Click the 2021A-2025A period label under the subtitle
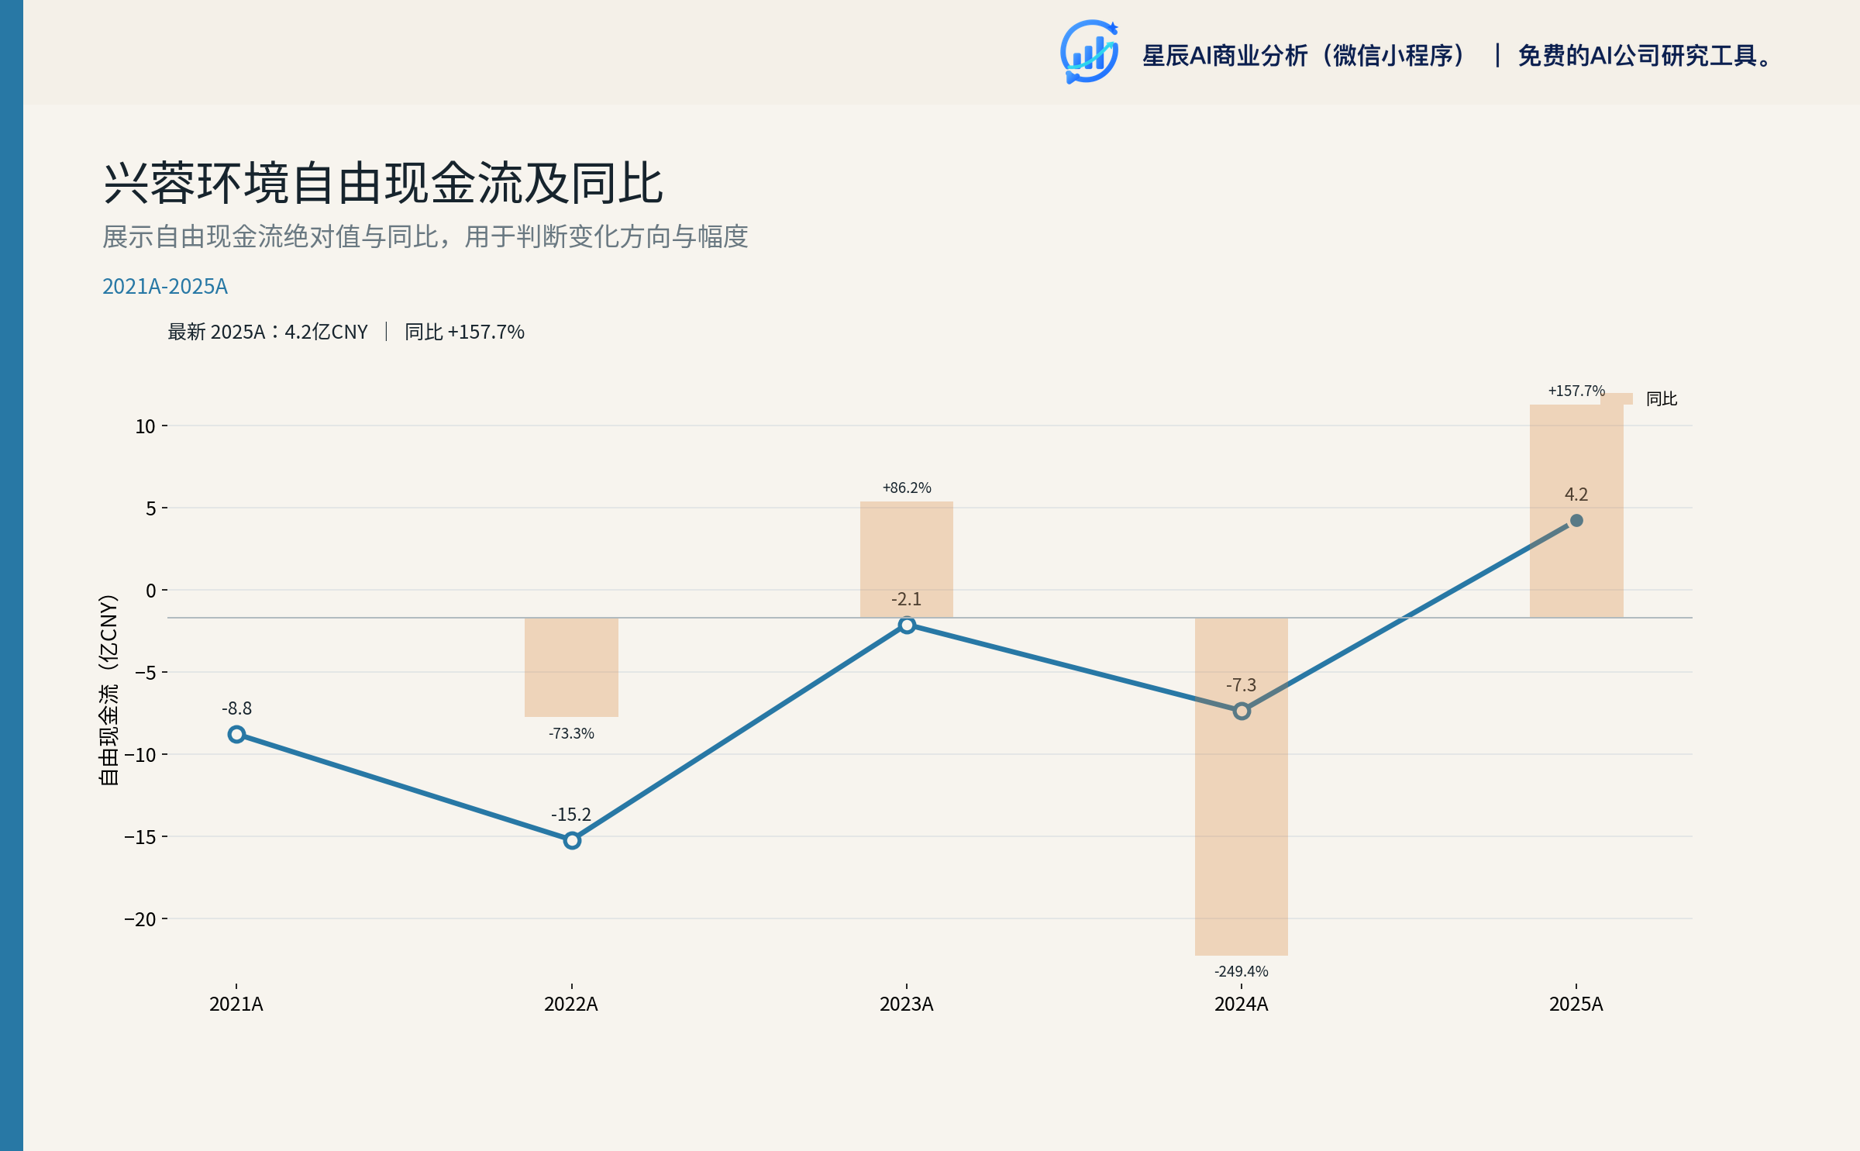The image size is (1860, 1151). (x=165, y=287)
